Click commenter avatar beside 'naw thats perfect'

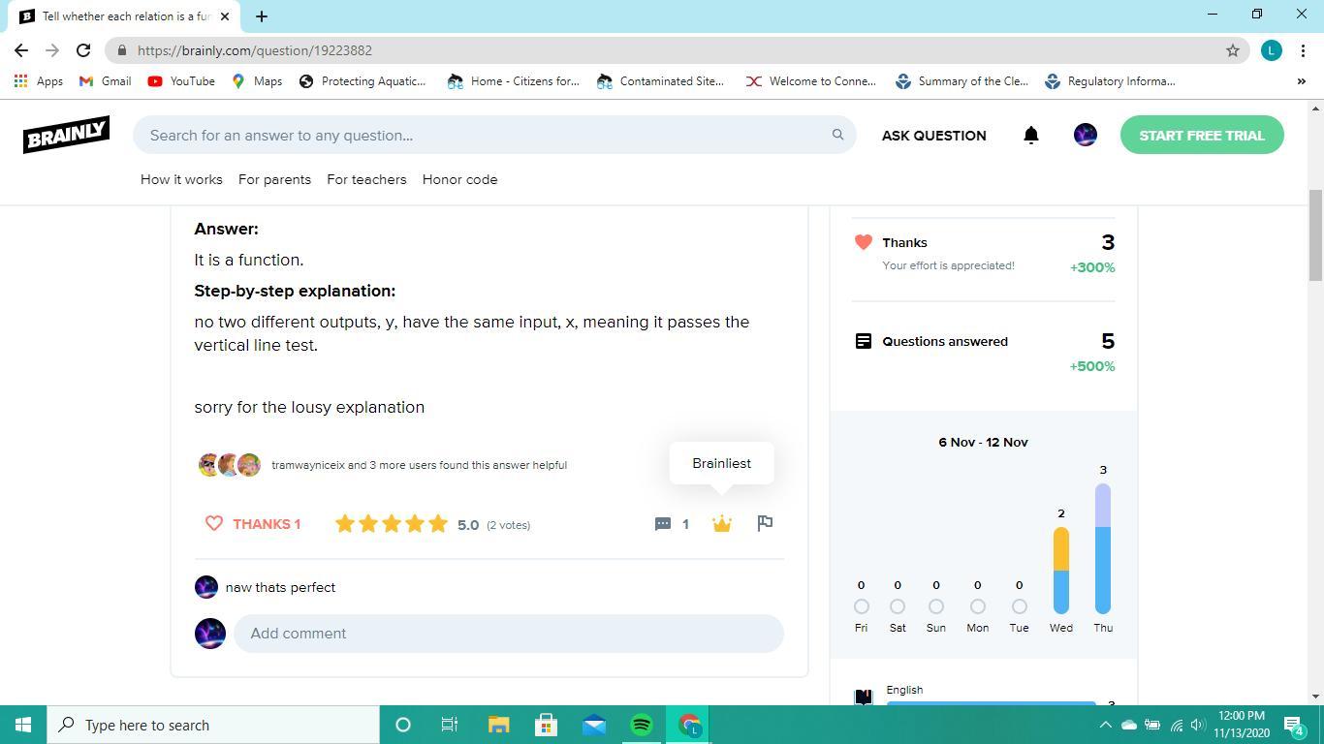click(x=206, y=587)
